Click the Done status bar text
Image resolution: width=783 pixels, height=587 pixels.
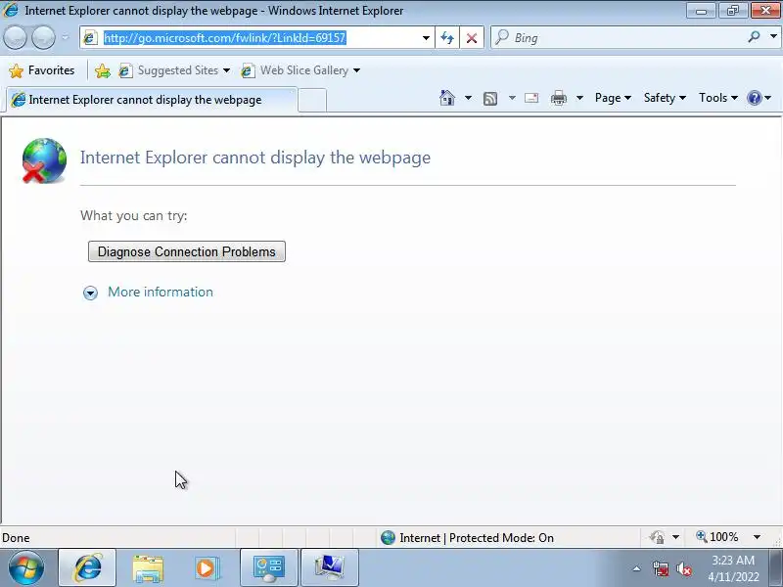coord(16,537)
